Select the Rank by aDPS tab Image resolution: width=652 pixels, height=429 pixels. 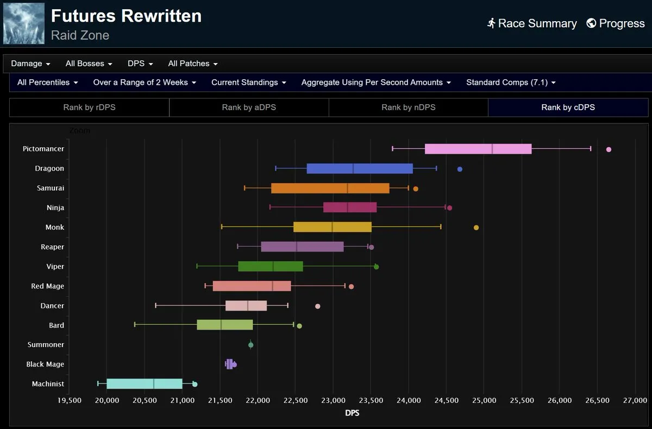click(249, 108)
